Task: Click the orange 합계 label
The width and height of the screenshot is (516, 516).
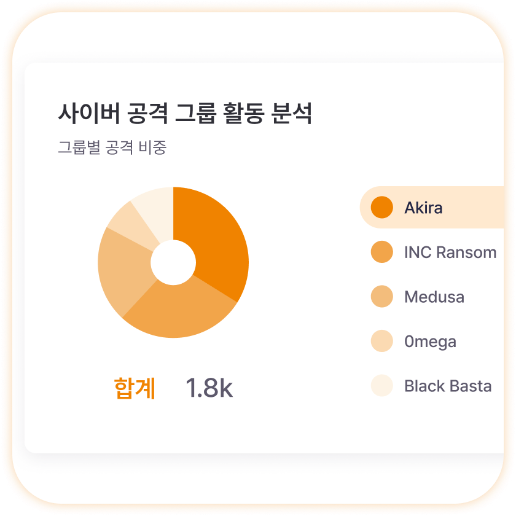Action: pyautogui.click(x=135, y=388)
